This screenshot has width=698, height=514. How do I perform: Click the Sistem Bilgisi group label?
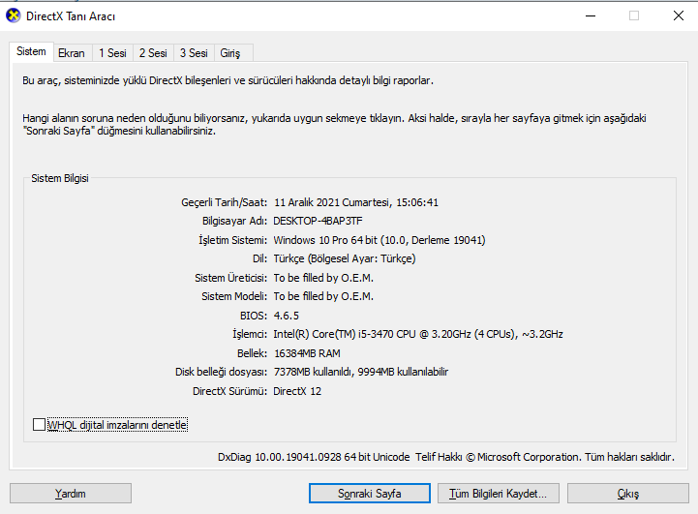60,179
